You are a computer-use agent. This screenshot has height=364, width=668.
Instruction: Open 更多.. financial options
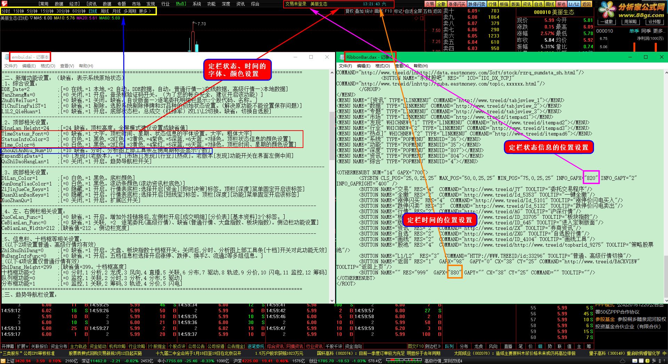pyautogui.click(x=659, y=31)
